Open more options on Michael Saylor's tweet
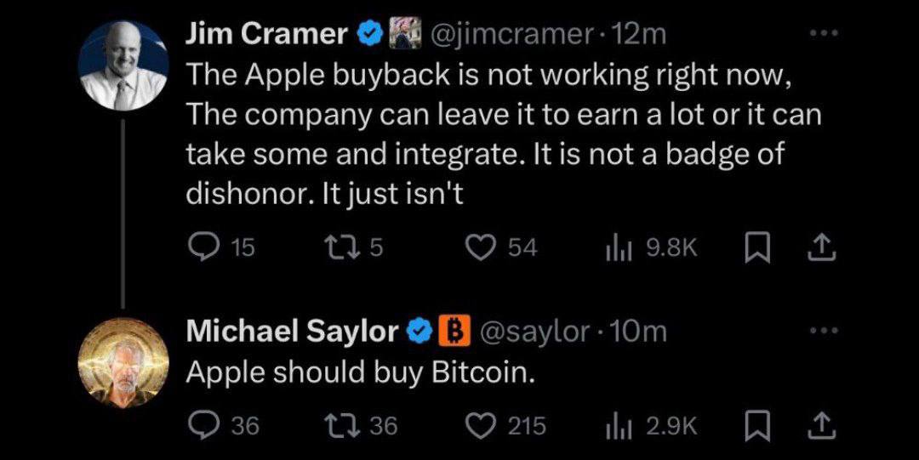This screenshot has height=460, width=919. pos(824,331)
